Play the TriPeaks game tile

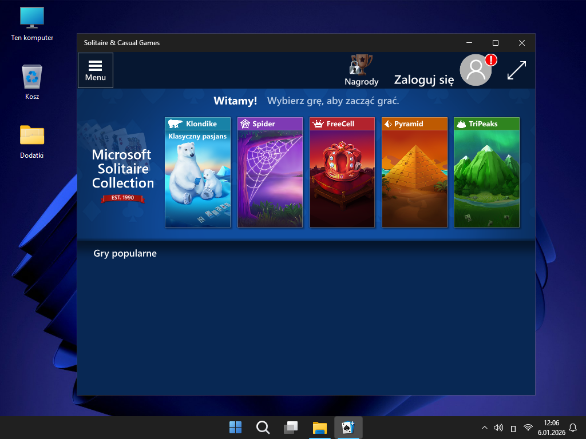[x=486, y=172]
